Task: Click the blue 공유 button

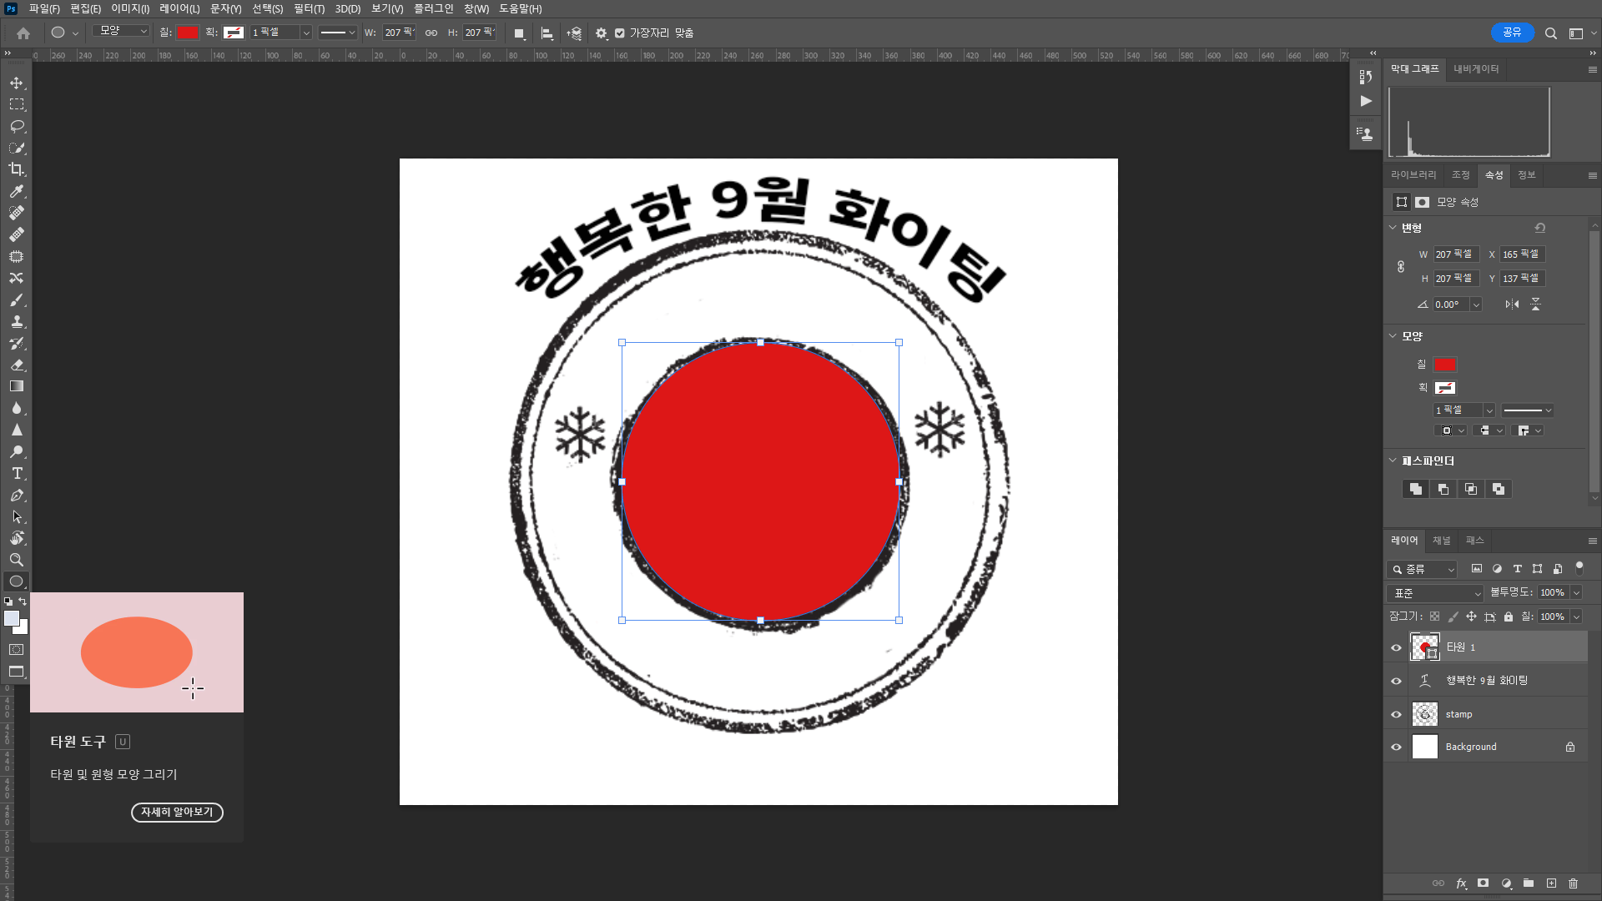Action: click(x=1511, y=33)
